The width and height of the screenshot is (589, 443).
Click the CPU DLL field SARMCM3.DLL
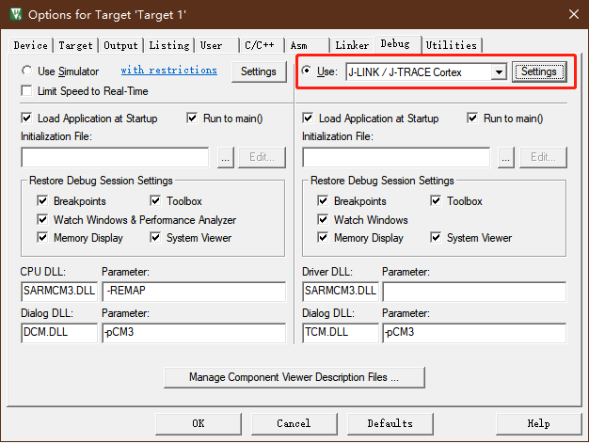(59, 292)
